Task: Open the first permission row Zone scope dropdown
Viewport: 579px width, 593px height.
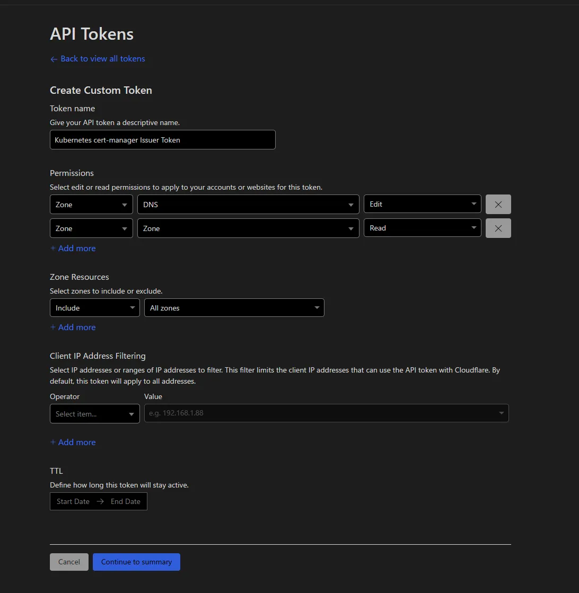Action: coord(91,205)
